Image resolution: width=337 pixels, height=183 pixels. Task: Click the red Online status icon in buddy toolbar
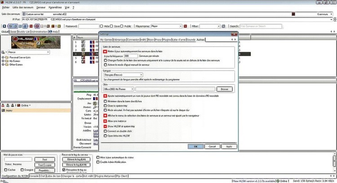tap(19, 105)
